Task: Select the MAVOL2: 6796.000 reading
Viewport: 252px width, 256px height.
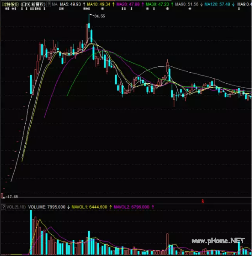Action: pos(131,207)
